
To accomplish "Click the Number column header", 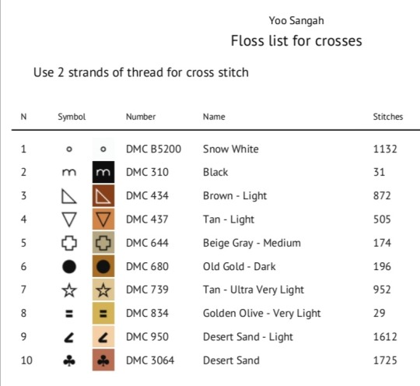I will [x=141, y=117].
